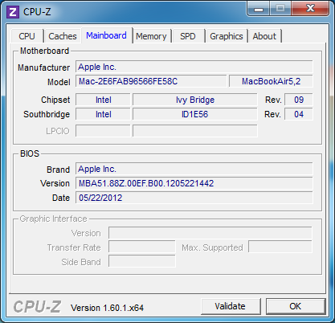Switch to the CPU tab
335x323 pixels.
27,36
